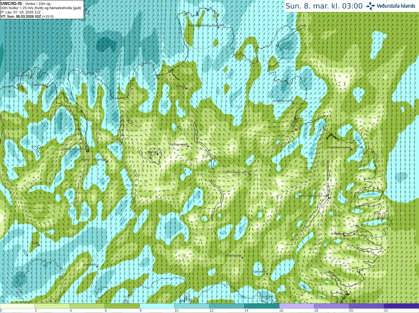Click the 12–14 m/s teal legend swatch

point(227,306)
